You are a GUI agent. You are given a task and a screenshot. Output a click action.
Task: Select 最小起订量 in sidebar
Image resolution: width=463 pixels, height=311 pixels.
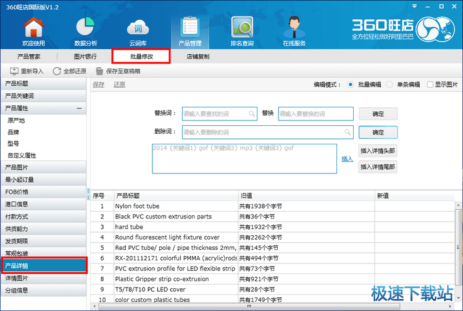(44, 180)
